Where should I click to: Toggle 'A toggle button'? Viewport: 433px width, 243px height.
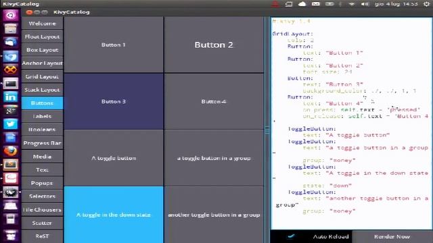click(114, 158)
